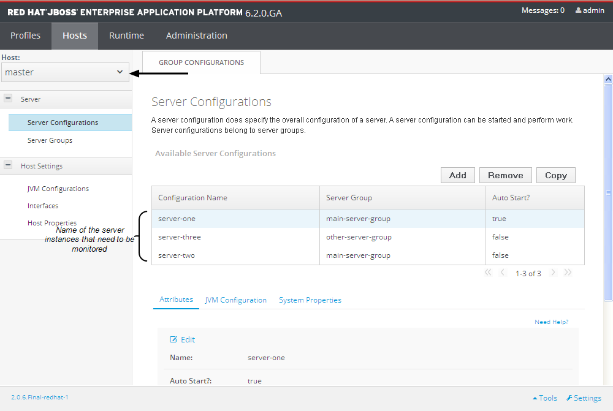Open Settings with the wrench icon
613x411 pixels.
584,398
